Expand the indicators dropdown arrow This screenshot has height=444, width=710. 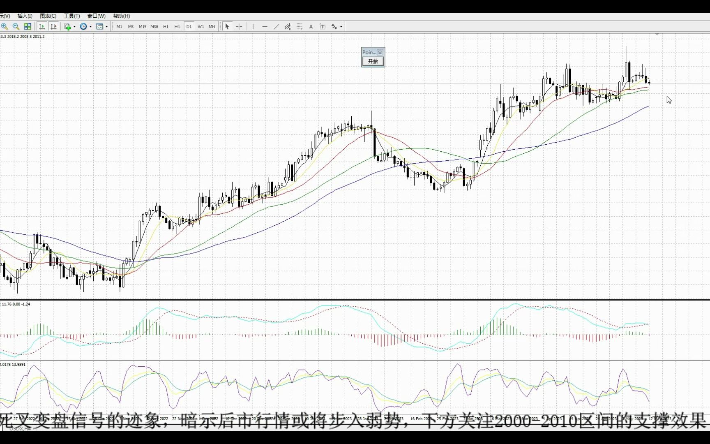click(74, 27)
